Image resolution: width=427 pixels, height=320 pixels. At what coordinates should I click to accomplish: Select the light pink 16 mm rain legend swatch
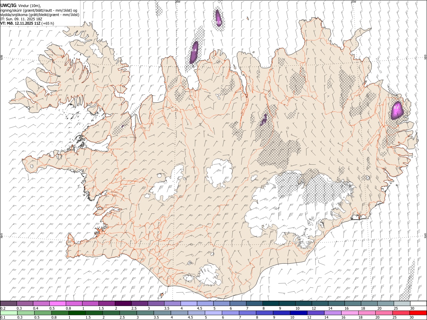point(350,313)
